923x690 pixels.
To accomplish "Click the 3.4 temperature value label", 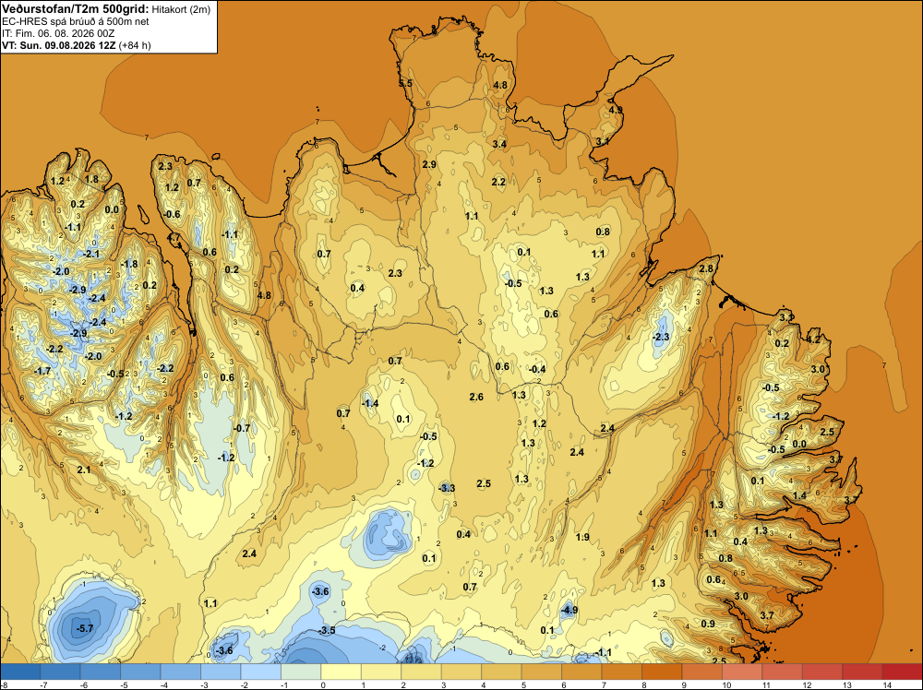I will pos(499,144).
